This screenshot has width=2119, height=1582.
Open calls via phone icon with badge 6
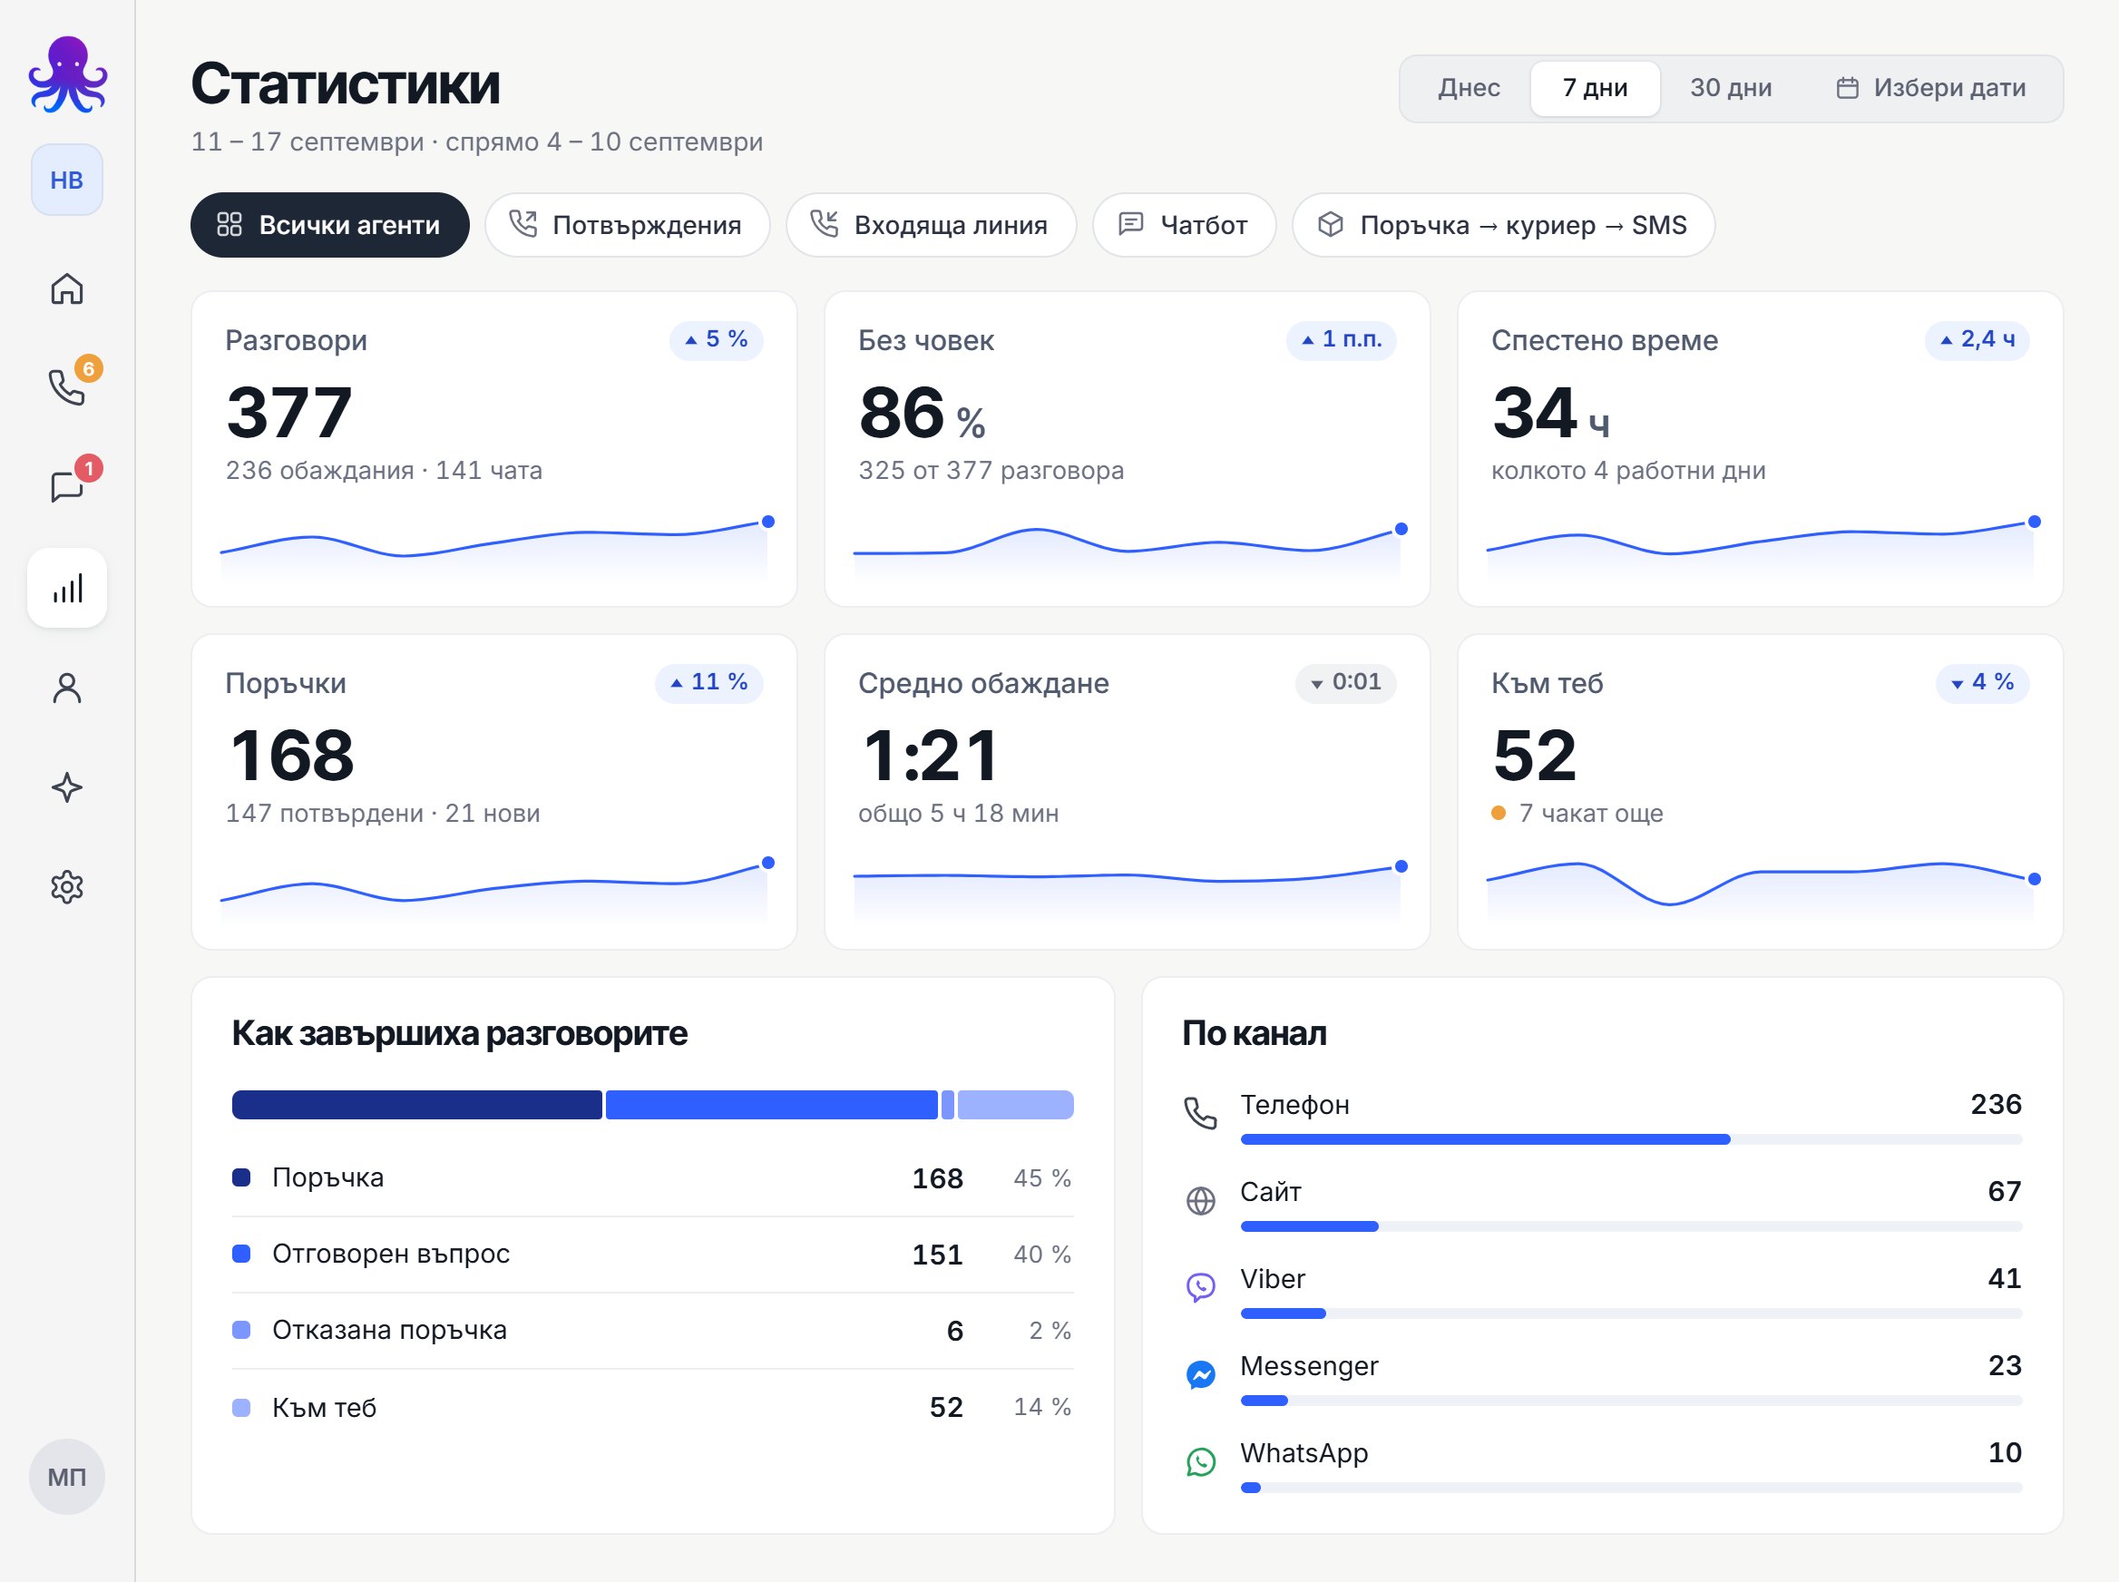pyautogui.click(x=67, y=386)
